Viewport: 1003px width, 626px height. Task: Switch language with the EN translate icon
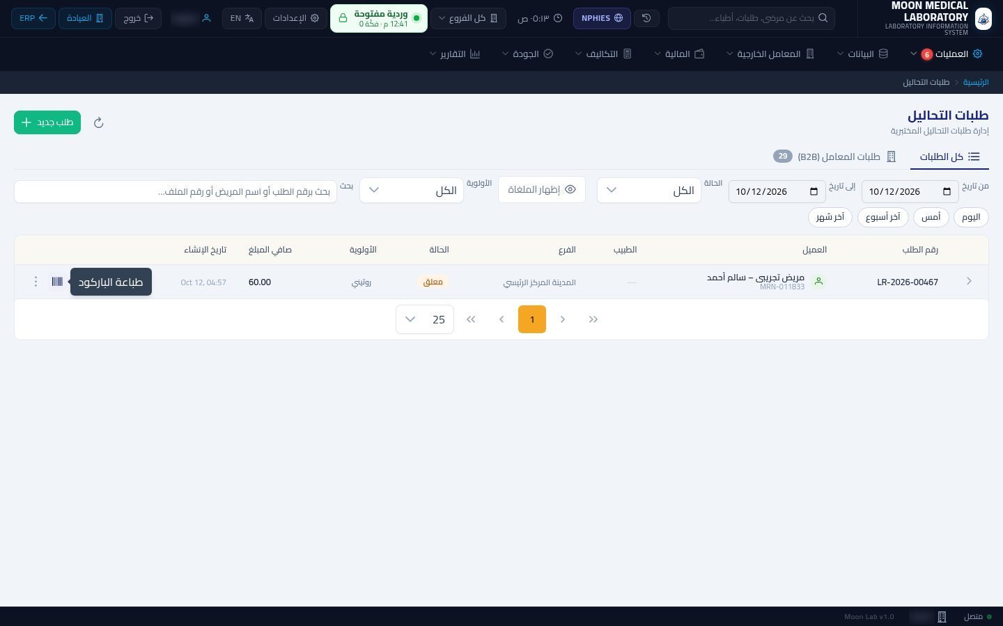click(242, 18)
